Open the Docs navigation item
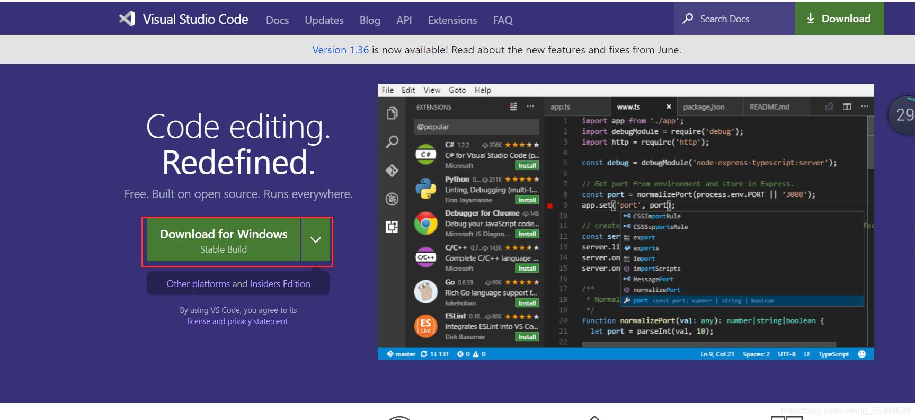915x420 pixels. 277,20
